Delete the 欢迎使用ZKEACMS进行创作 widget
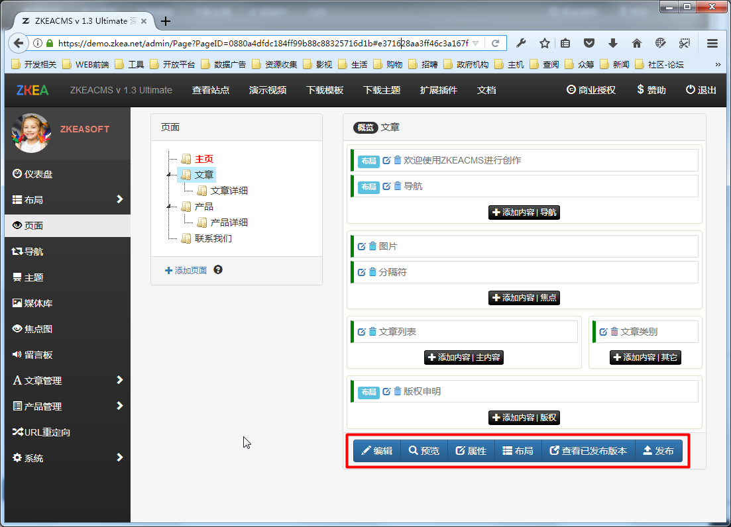731x527 pixels. pos(397,160)
